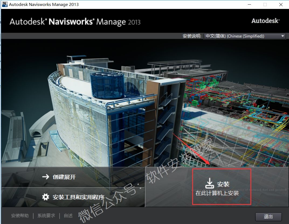The width and height of the screenshot is (289, 224).
Task: Click the gear icon for 安装工具和实用程序
Action: [46, 197]
